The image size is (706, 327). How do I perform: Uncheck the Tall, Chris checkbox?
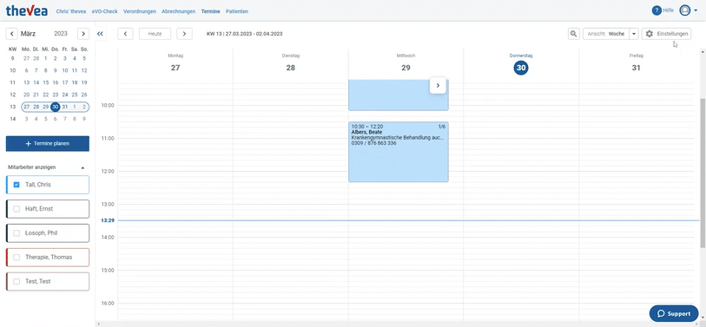click(16, 185)
